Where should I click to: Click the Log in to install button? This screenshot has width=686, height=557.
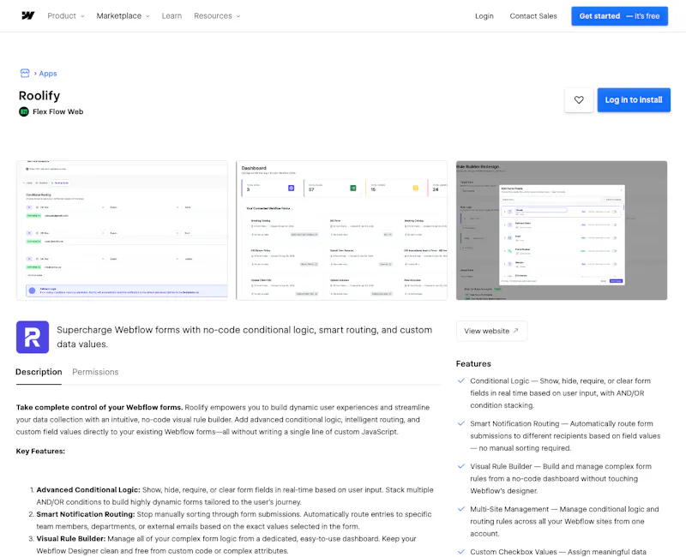[634, 99]
